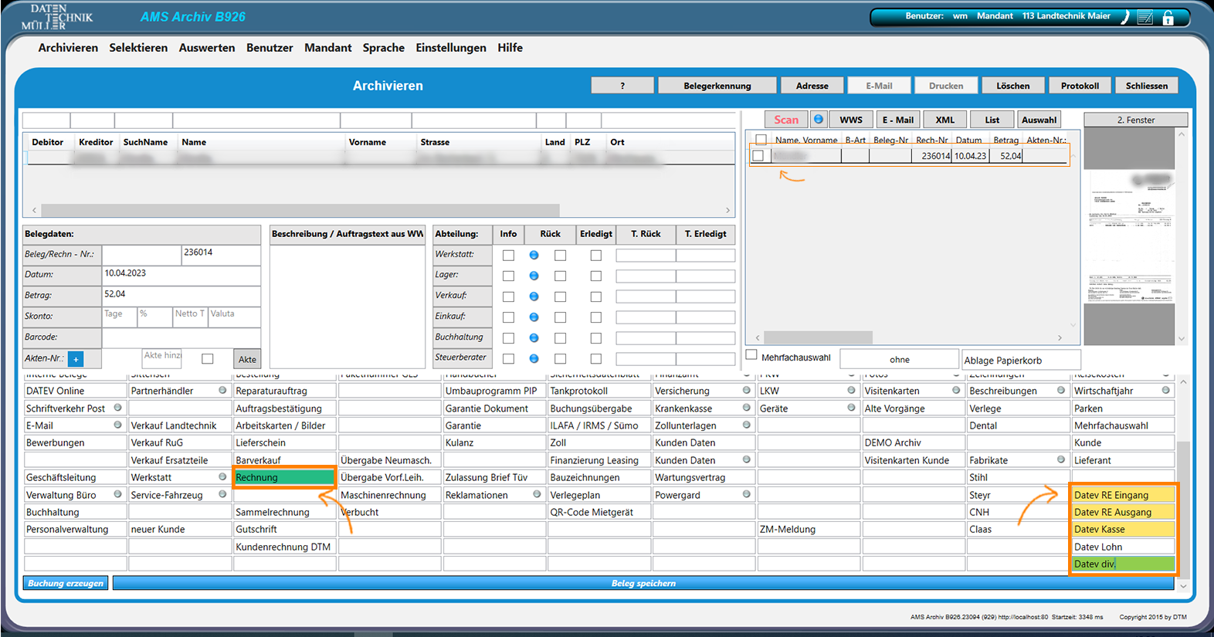The height and width of the screenshot is (637, 1214).
Task: Click the blue dot in the Werkstatt row
Action: (534, 255)
